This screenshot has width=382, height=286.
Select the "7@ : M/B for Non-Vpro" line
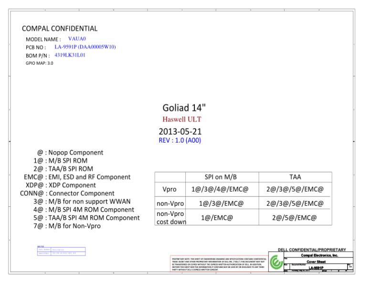tap(67, 226)
